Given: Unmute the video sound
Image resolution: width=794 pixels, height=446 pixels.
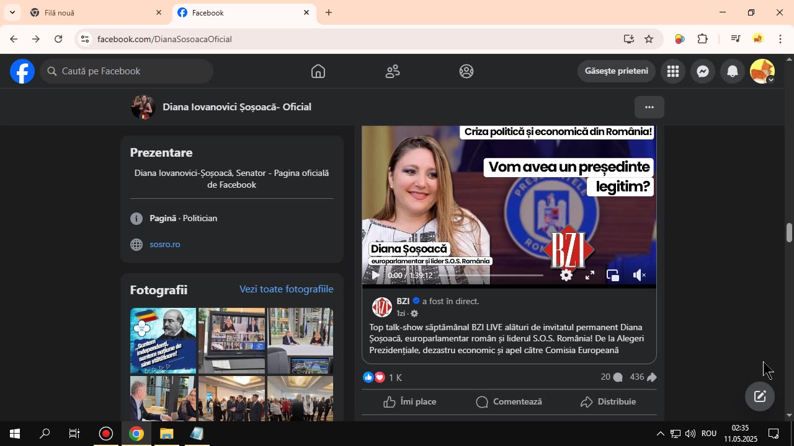Looking at the screenshot, I should click(640, 275).
